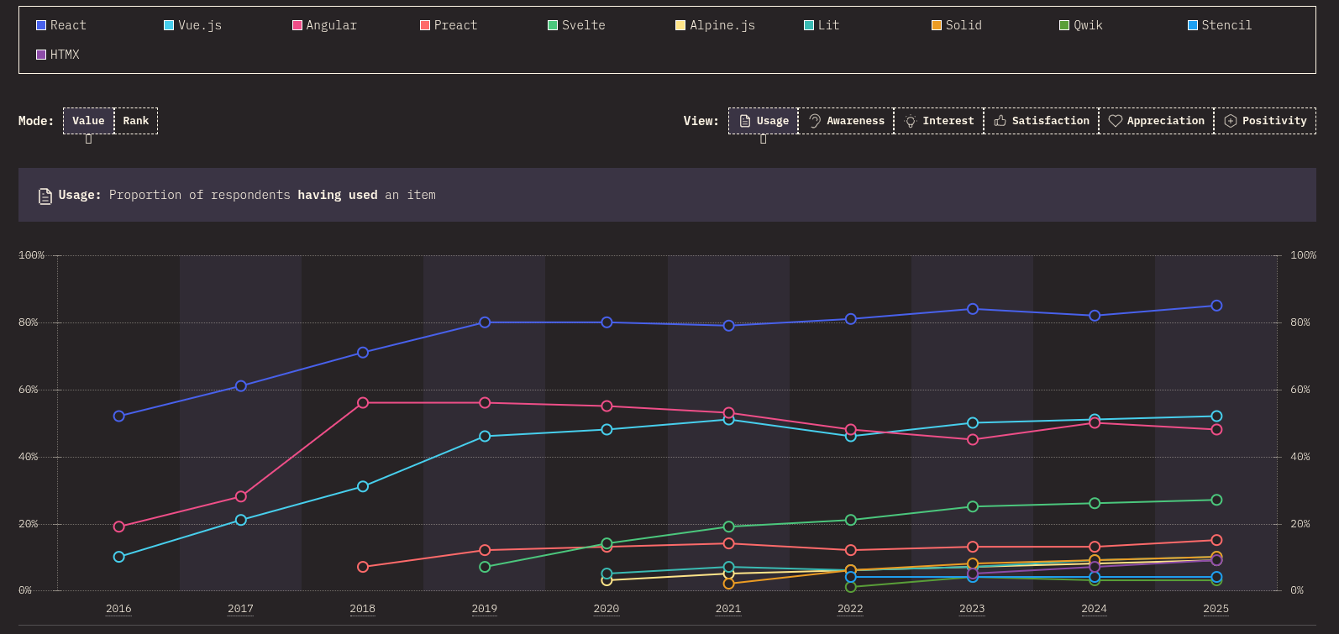Screen dimensions: 1339x634
Task: Click the 2024 year axis label
Action: pyautogui.click(x=1094, y=609)
